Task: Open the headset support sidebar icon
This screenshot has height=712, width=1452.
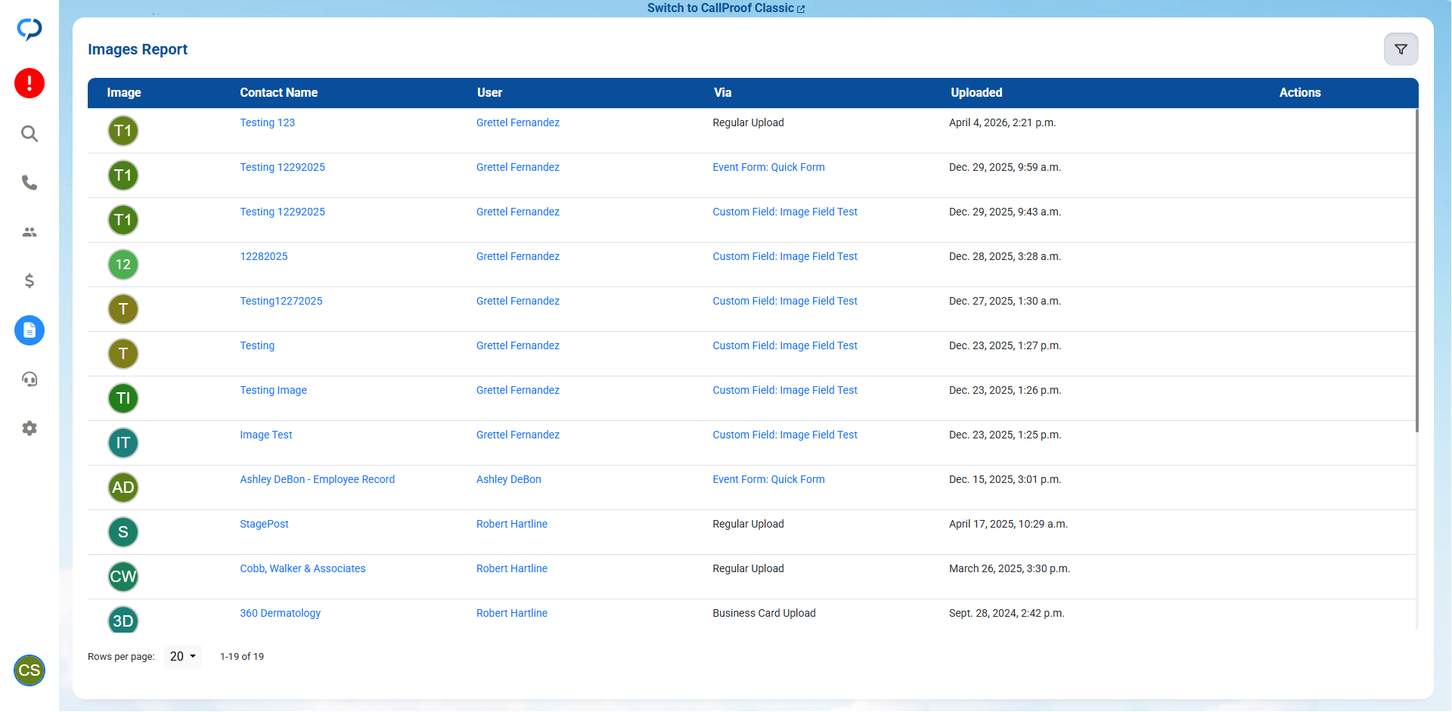Action: [29, 379]
